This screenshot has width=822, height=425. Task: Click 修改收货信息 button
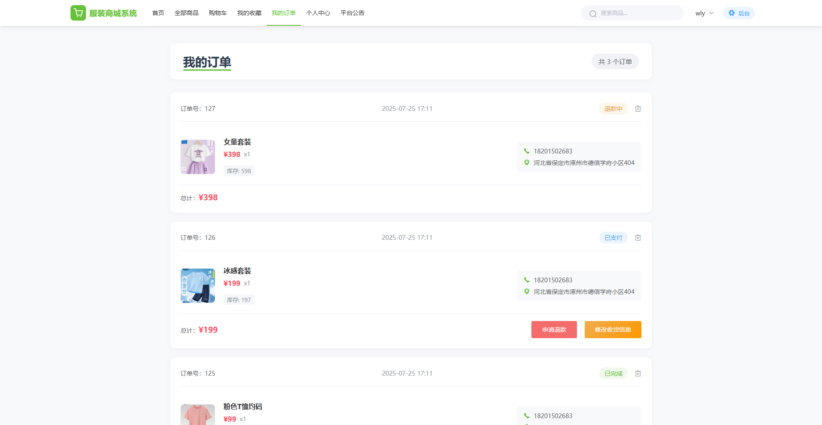613,330
